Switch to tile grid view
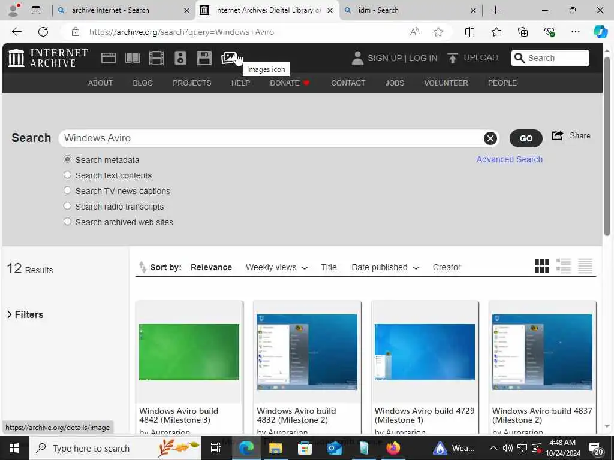Image resolution: width=614 pixels, height=460 pixels. pyautogui.click(x=542, y=266)
